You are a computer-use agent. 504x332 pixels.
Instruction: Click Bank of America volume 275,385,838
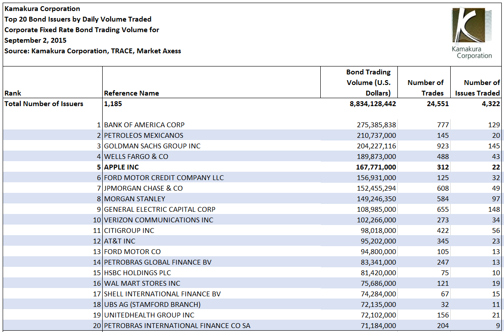(376, 125)
